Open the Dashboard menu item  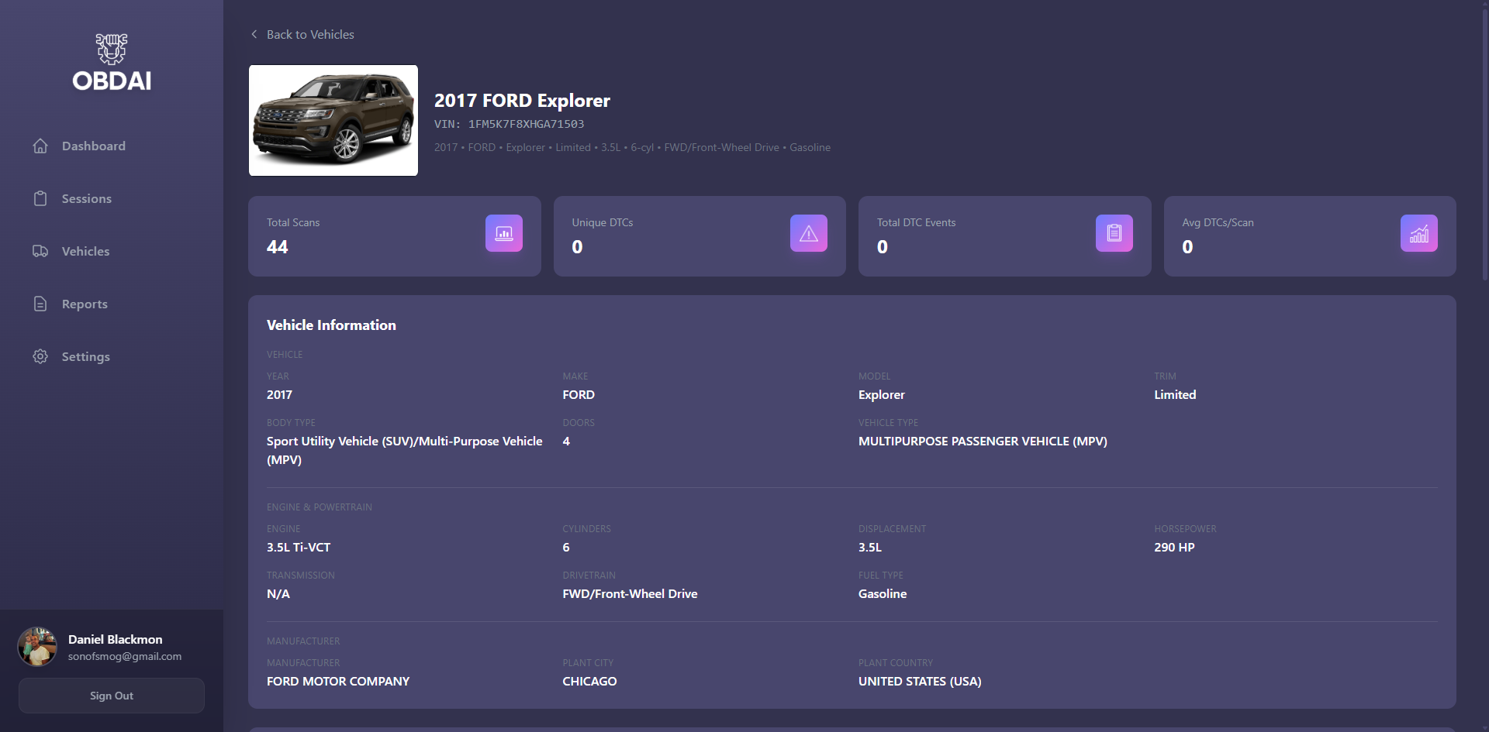tap(112, 146)
